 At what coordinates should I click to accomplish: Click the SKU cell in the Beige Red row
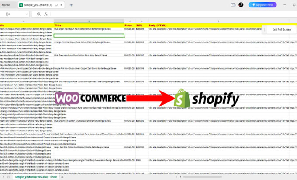coord(142,147)
